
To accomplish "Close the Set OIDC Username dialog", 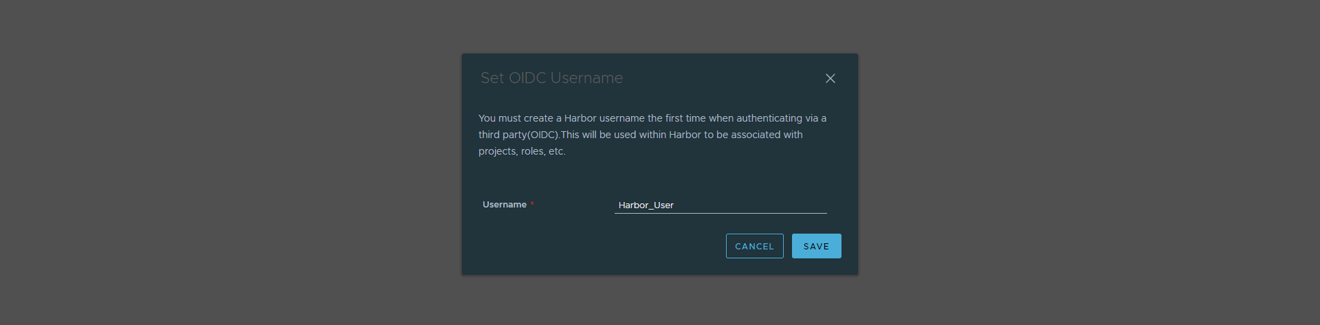I will tap(830, 78).
